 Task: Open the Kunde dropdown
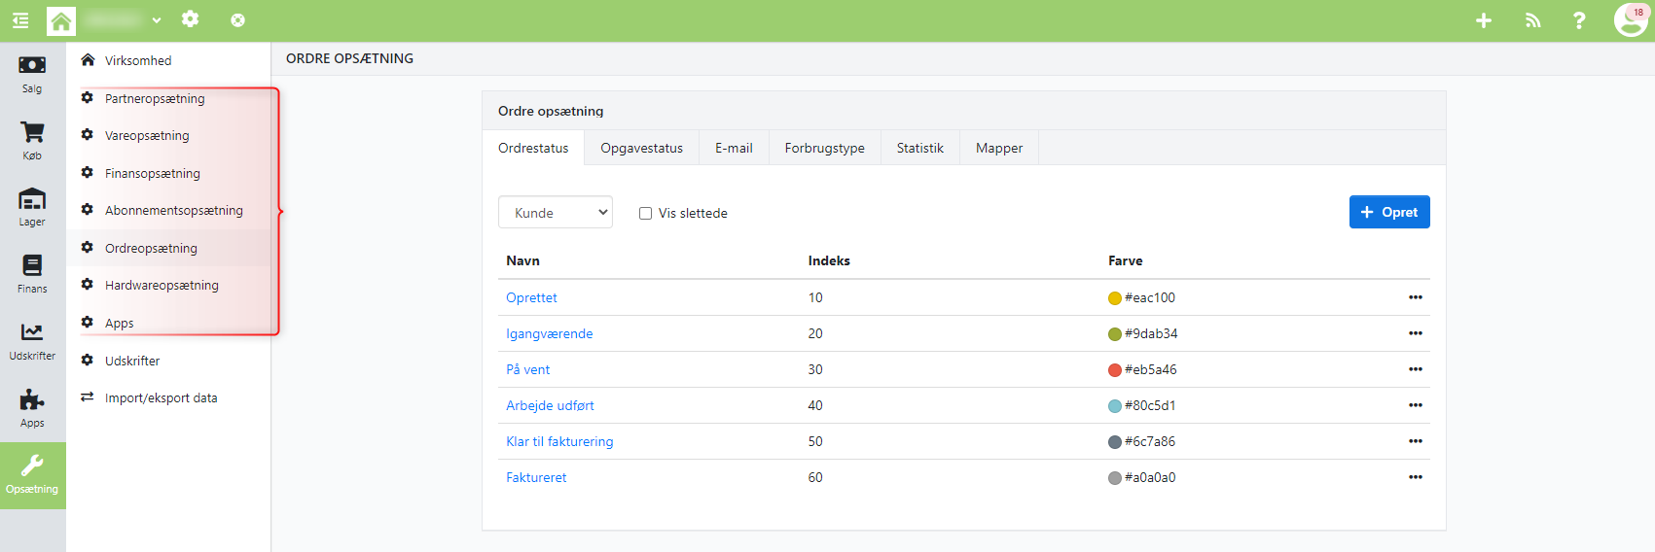click(x=556, y=213)
